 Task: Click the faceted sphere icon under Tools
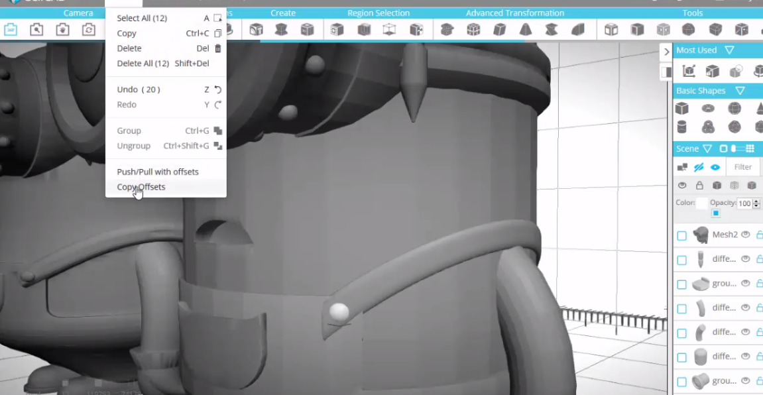click(x=688, y=30)
